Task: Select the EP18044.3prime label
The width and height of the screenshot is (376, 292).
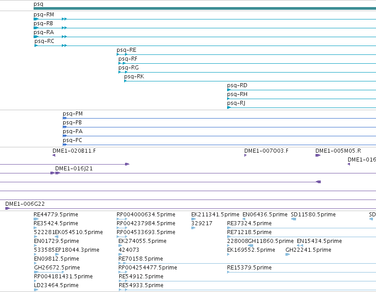Action: click(77, 250)
